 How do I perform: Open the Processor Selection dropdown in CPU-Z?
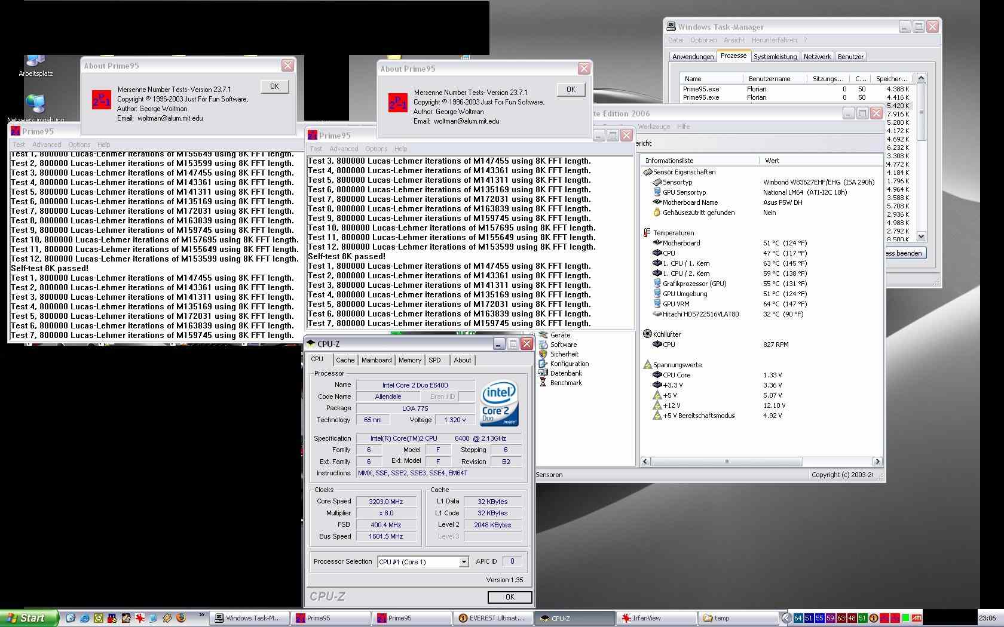(463, 562)
